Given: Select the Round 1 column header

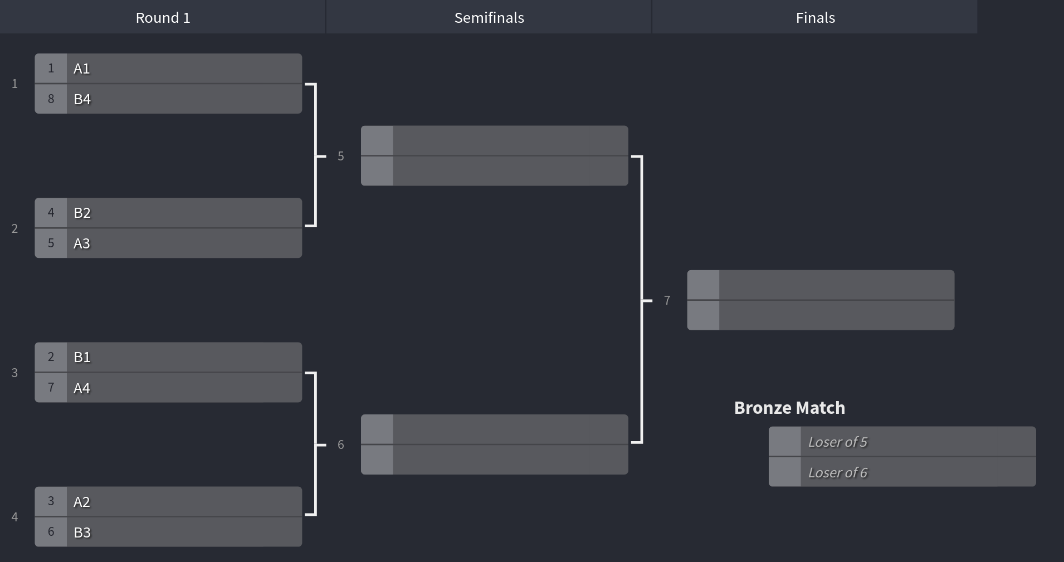Looking at the screenshot, I should point(163,17).
